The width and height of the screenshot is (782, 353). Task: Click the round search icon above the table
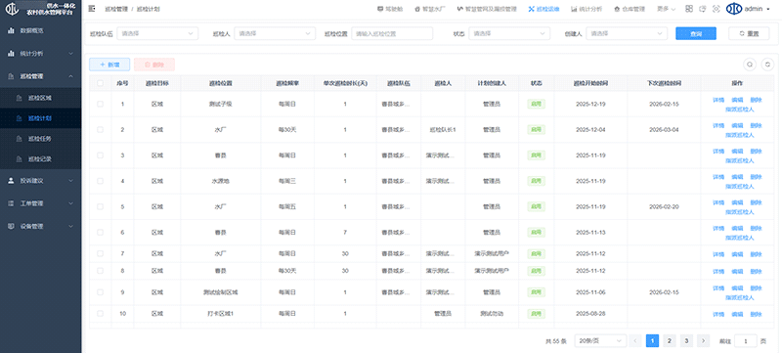click(x=750, y=65)
